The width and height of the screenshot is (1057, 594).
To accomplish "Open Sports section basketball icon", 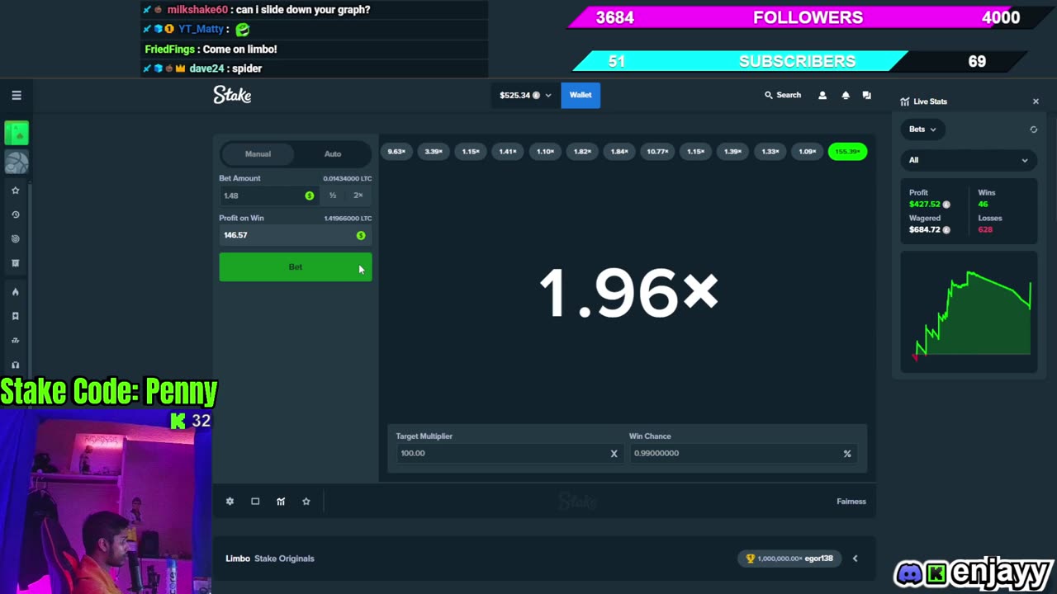I will [17, 163].
